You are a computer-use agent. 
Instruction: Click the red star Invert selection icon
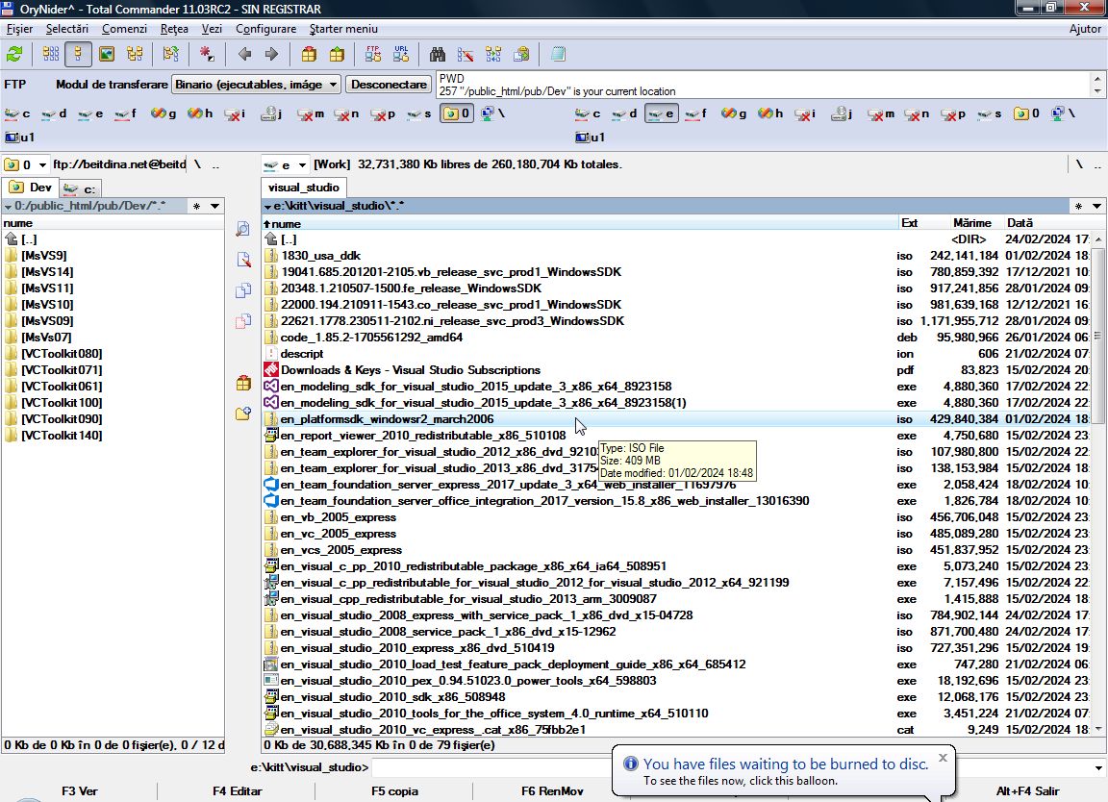pyautogui.click(x=207, y=55)
